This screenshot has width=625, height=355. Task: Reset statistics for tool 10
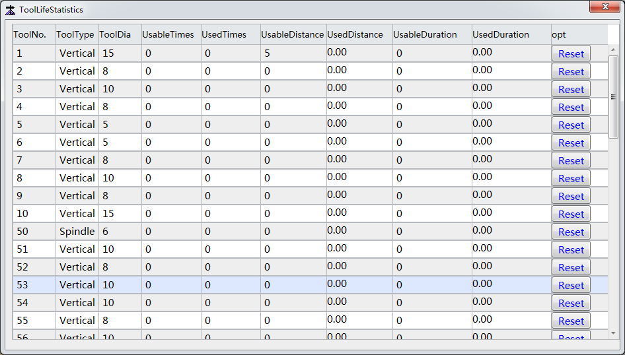click(x=571, y=214)
